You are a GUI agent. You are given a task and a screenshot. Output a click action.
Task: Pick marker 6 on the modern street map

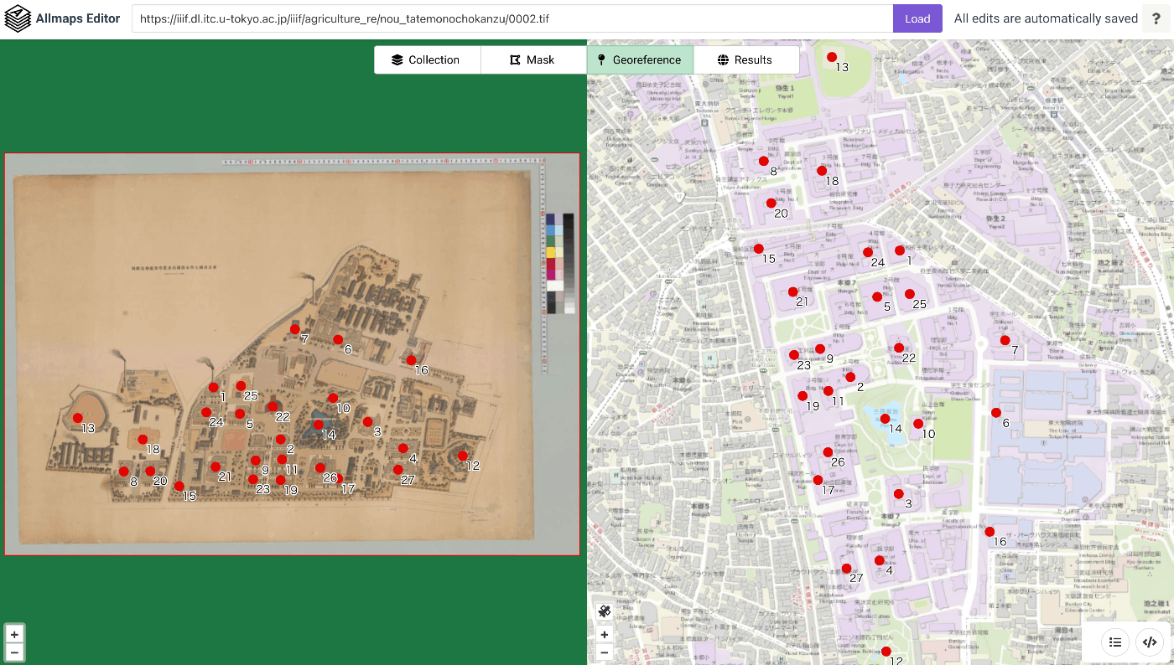pos(996,412)
